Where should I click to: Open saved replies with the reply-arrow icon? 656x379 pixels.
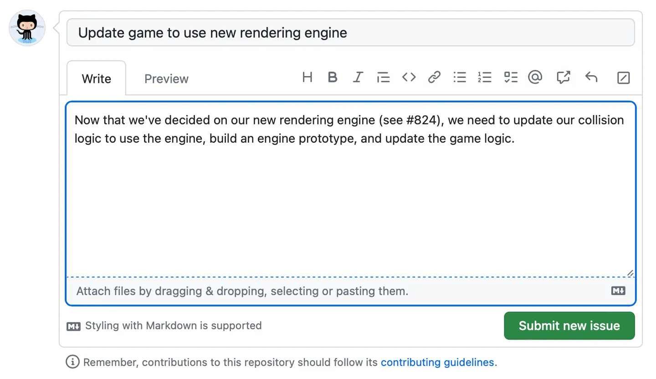[591, 77]
